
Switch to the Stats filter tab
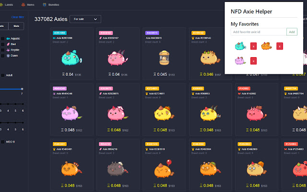click(16, 26)
